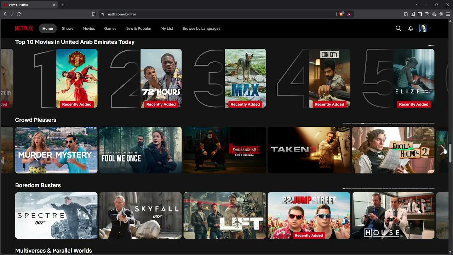Open the Dhurandhar thumbnail

click(225, 150)
